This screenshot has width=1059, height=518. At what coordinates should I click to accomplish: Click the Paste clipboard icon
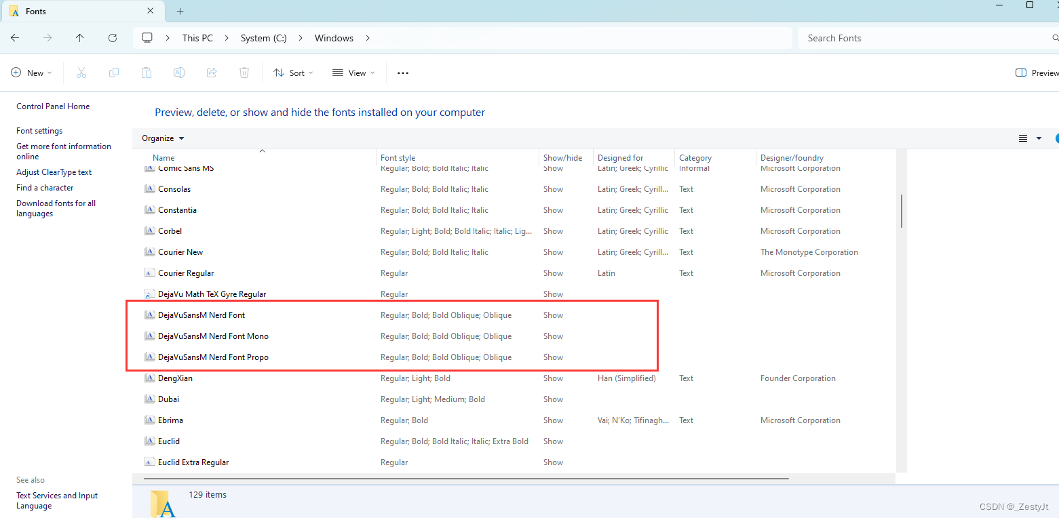(x=147, y=73)
